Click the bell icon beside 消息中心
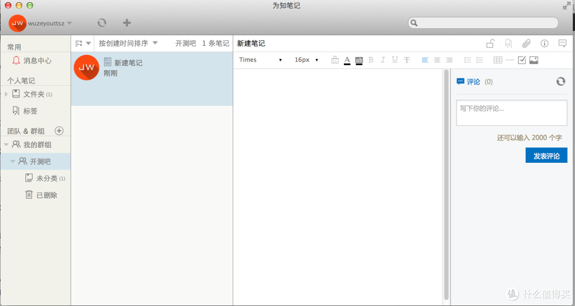575x306 pixels. tap(16, 60)
